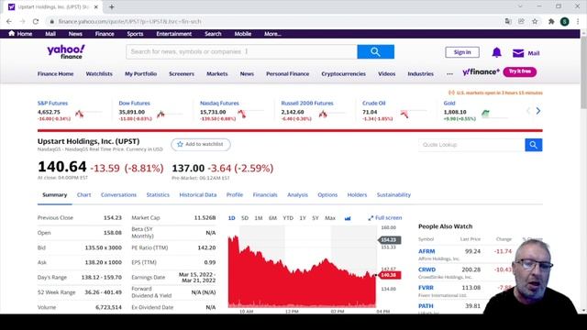587x330 pixels.
Task: Open Crude Oil ticker link
Action: (373, 104)
